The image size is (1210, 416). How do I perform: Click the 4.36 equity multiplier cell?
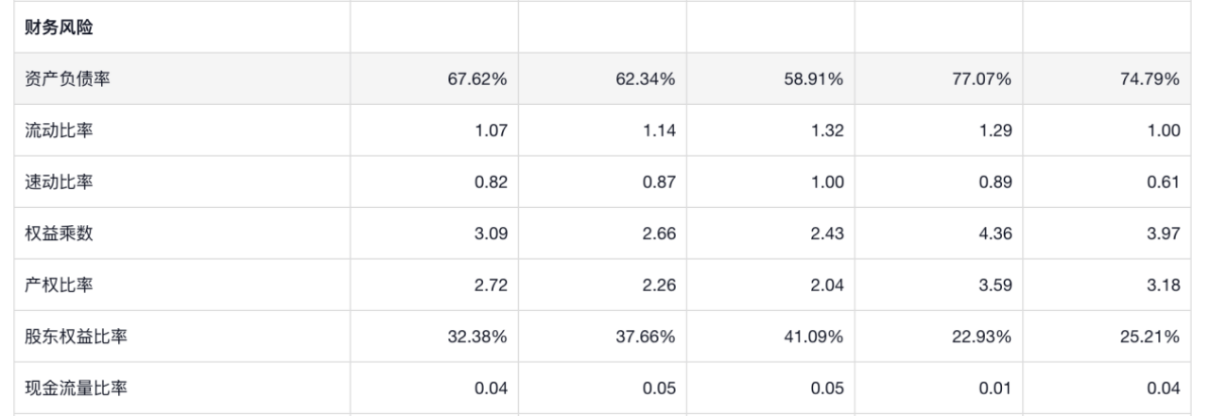pos(994,234)
